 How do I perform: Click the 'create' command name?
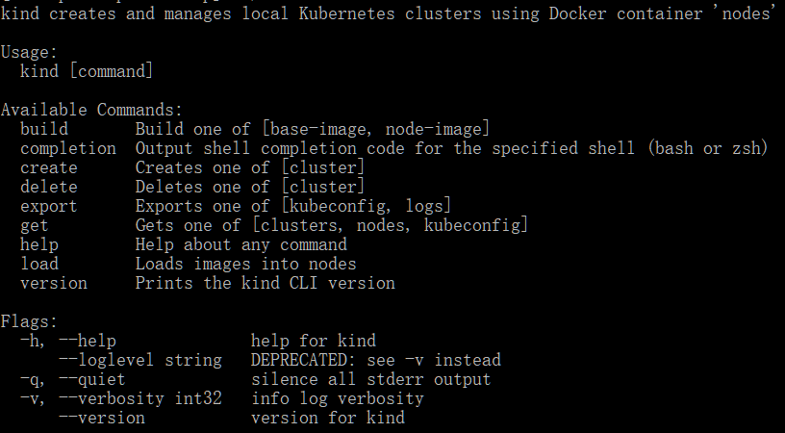coord(48,167)
